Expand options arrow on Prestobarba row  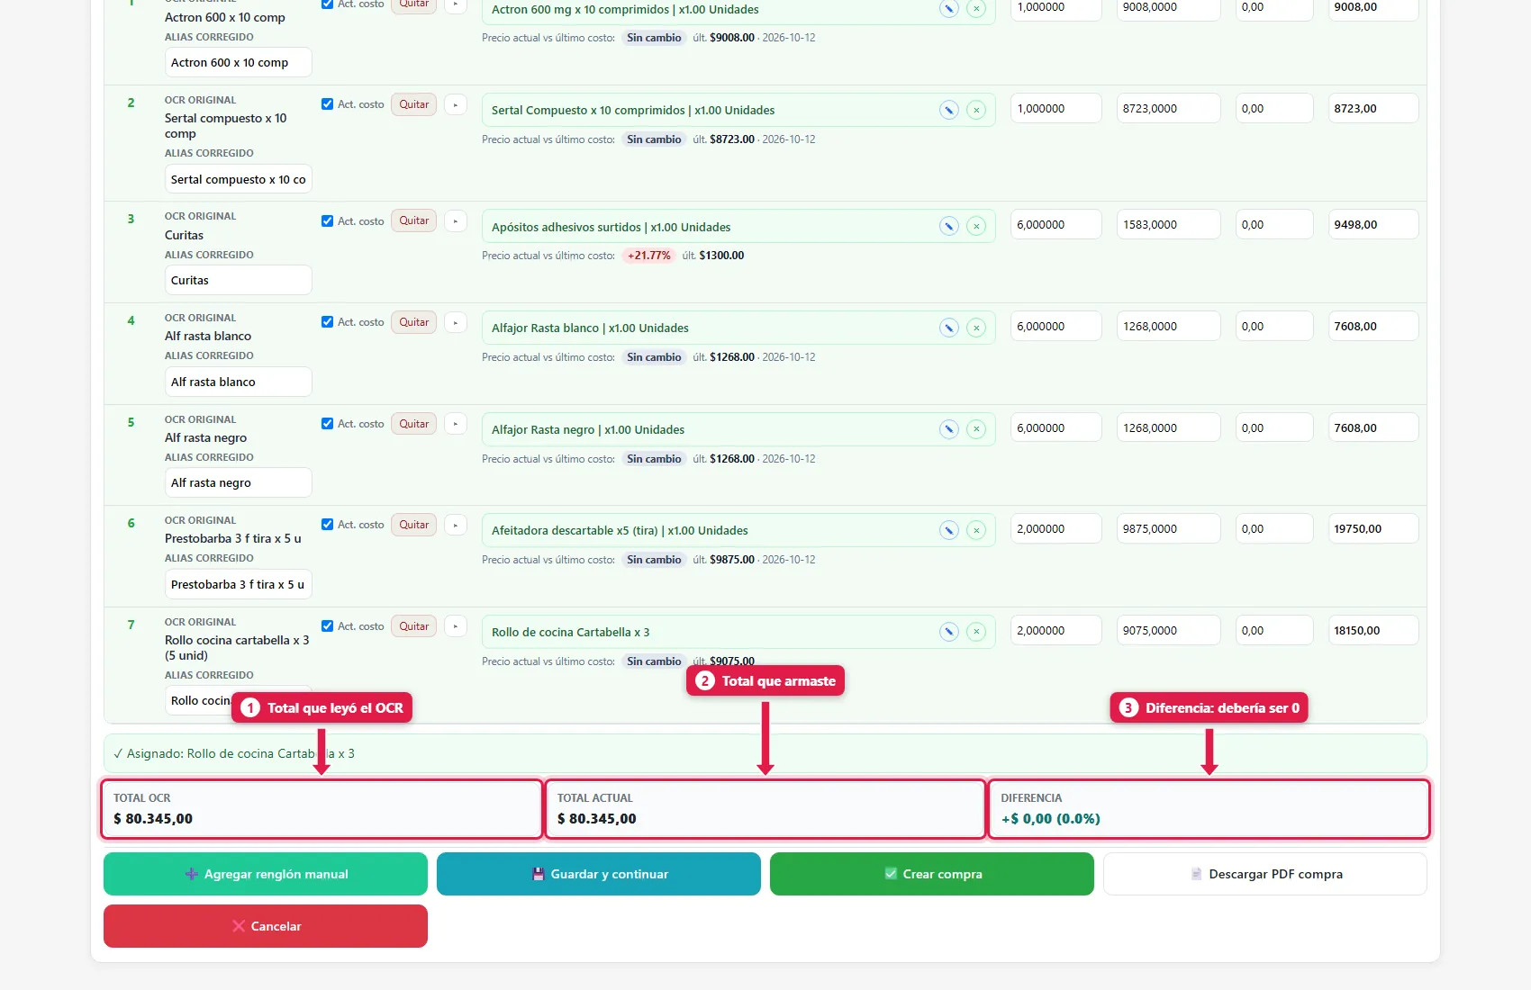456,525
